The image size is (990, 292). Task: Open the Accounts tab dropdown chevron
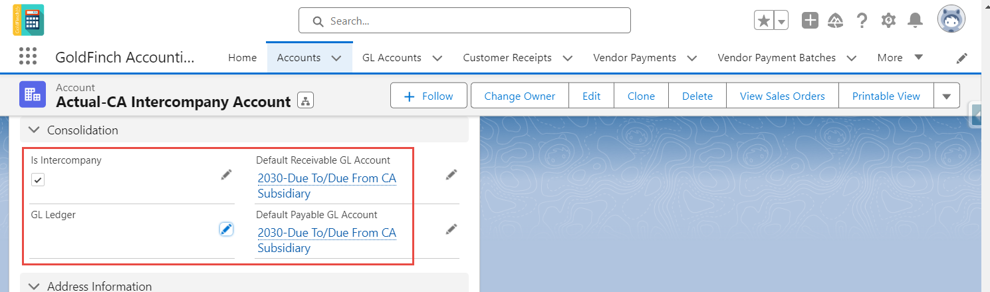point(337,58)
